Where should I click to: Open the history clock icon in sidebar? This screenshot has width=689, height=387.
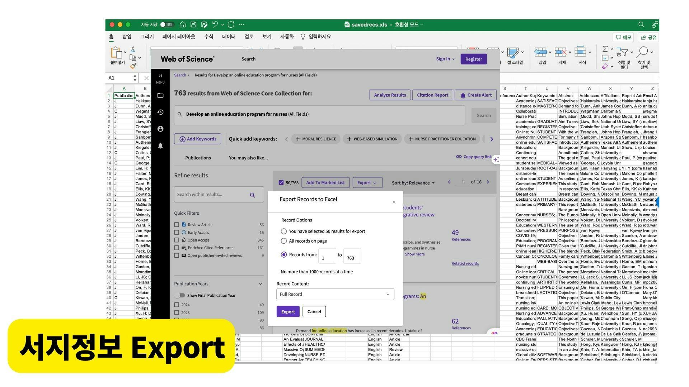pyautogui.click(x=160, y=112)
